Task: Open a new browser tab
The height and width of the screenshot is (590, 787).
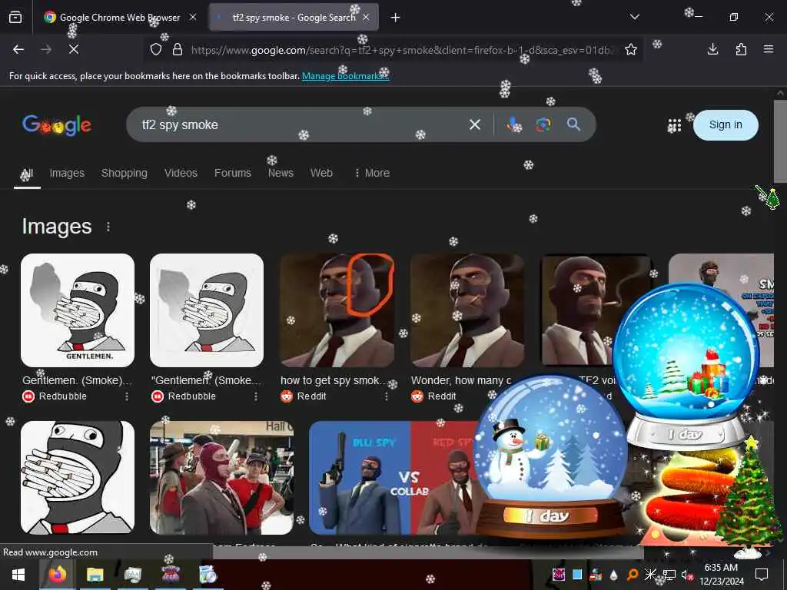Action: click(x=396, y=18)
